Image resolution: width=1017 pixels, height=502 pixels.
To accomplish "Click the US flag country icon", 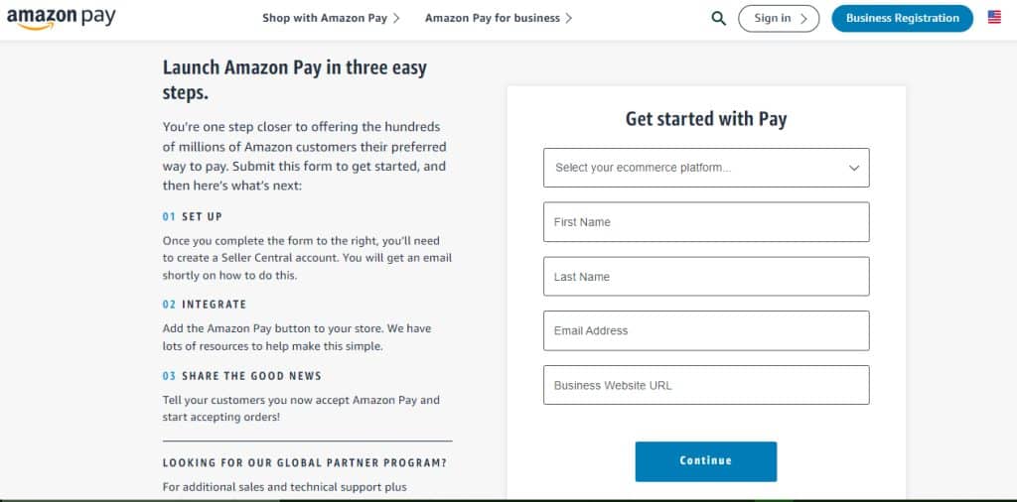I will tap(994, 17).
